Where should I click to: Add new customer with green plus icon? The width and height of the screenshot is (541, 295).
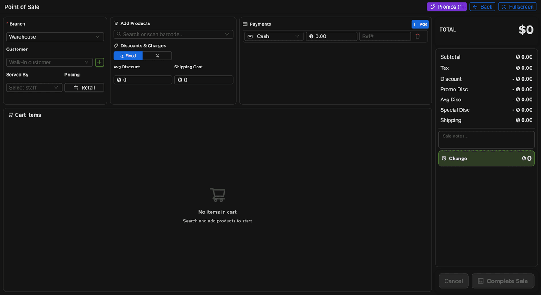(100, 62)
